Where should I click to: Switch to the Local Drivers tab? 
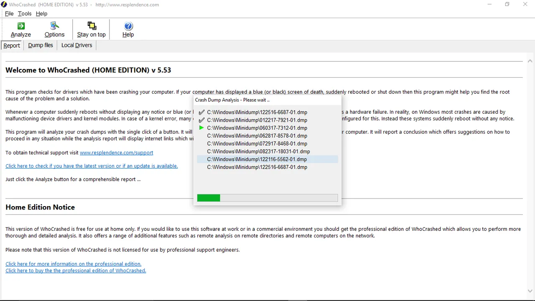point(76,45)
